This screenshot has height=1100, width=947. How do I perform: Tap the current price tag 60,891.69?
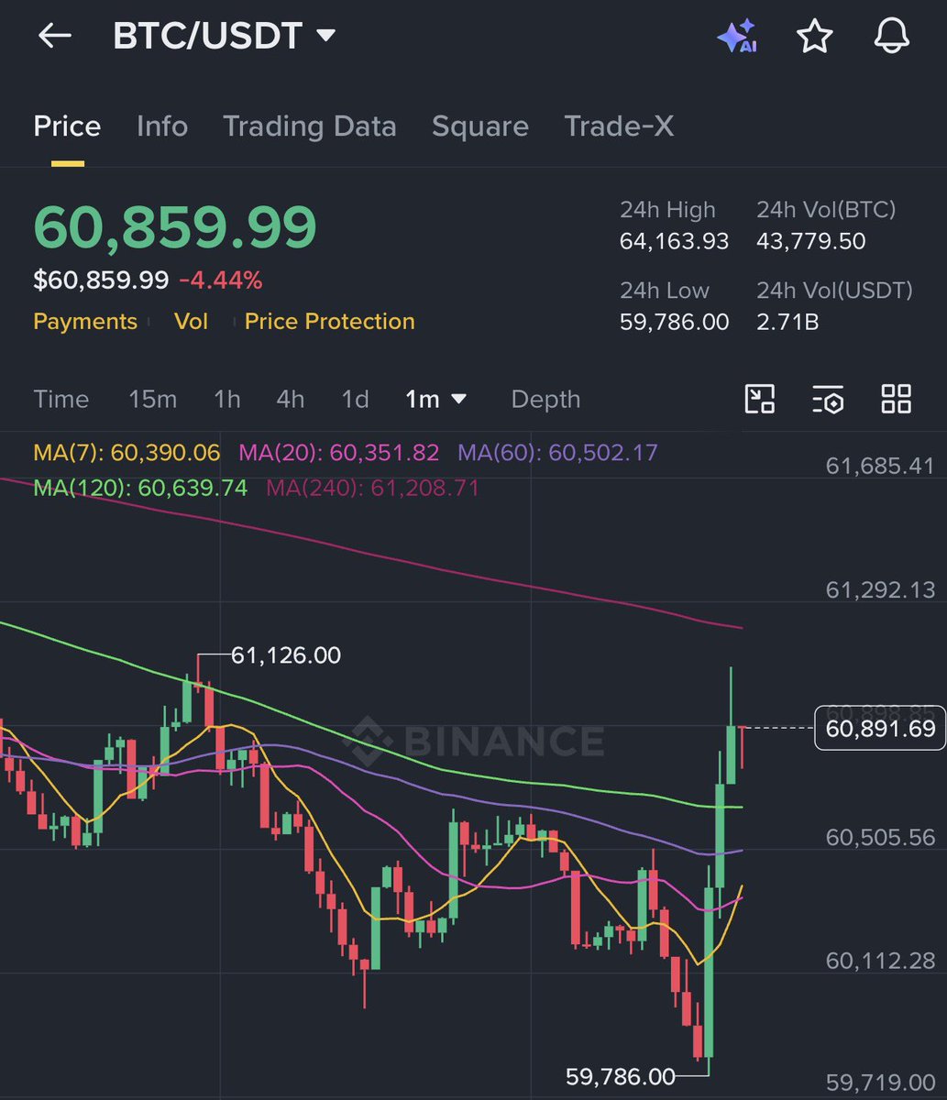[879, 729]
